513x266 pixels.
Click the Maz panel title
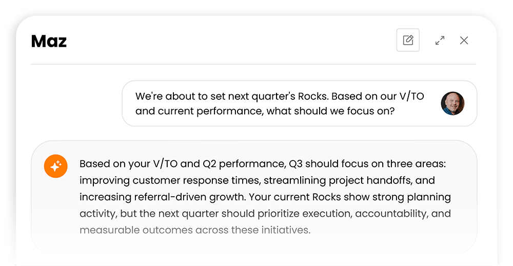pyautogui.click(x=49, y=41)
